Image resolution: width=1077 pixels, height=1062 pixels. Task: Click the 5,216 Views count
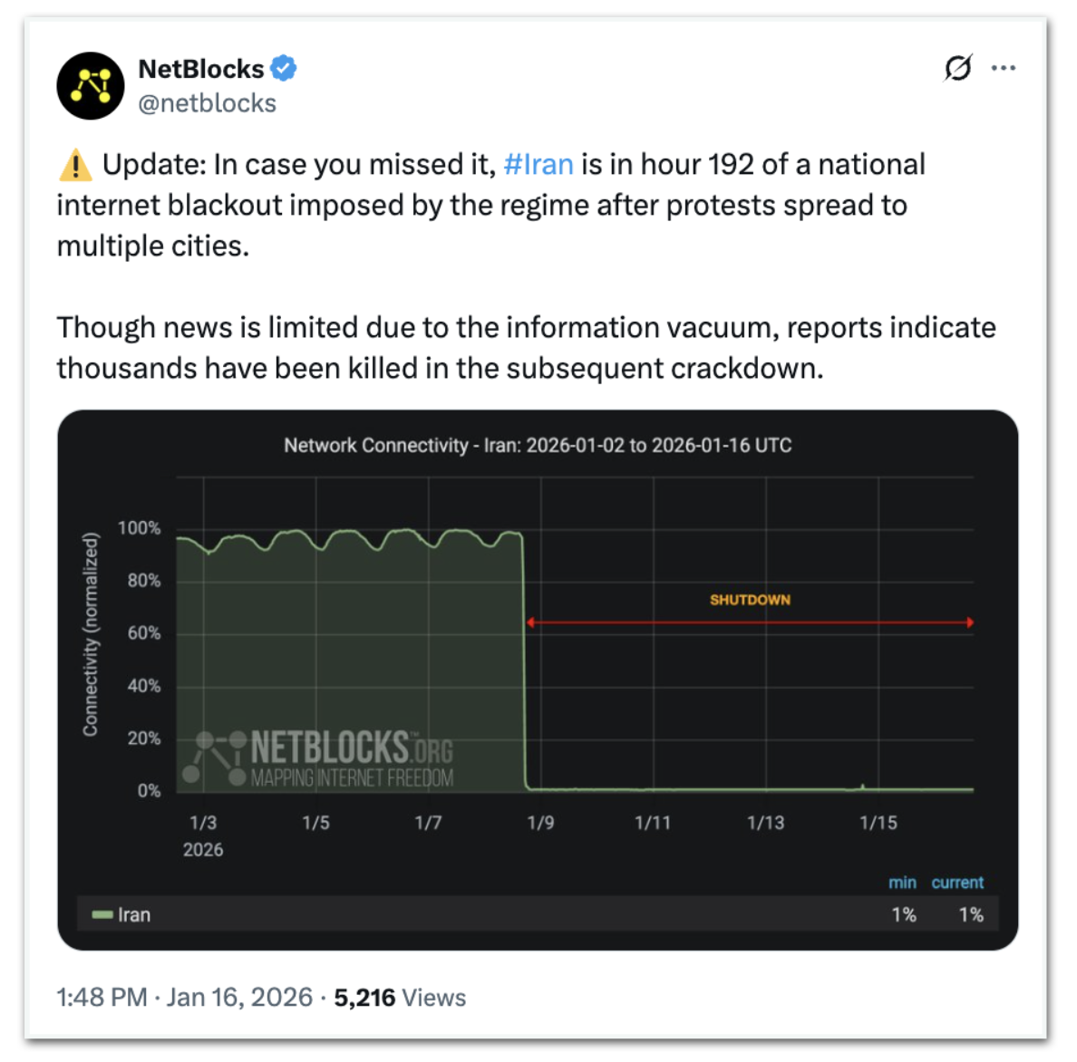coord(400,998)
